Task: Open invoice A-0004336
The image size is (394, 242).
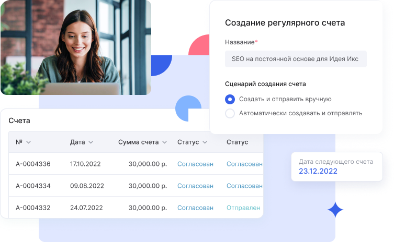Action: pos(33,164)
